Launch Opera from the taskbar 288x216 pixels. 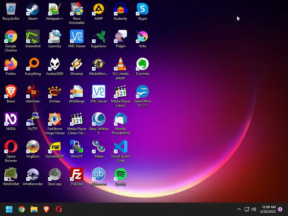pyautogui.click(x=59, y=209)
